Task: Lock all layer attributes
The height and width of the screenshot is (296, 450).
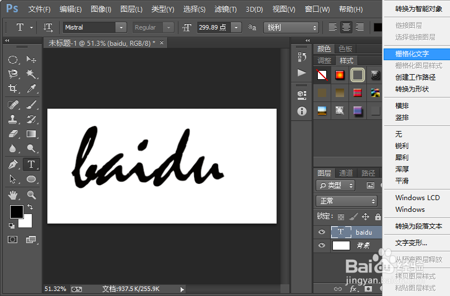Action: pyautogui.click(x=378, y=216)
